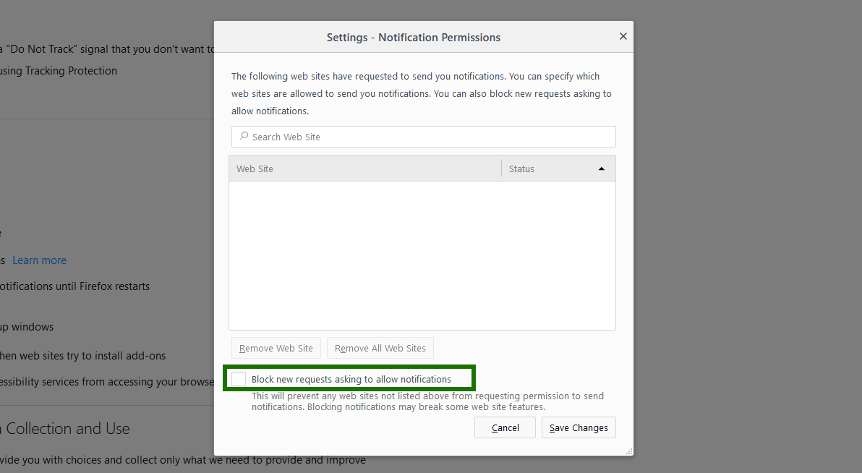Close the Notification Permissions dialog
This screenshot has height=473, width=862.
(x=623, y=36)
